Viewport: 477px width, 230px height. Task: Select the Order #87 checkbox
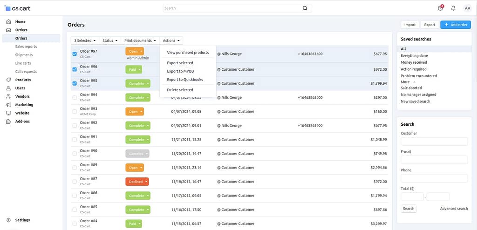[75, 181]
